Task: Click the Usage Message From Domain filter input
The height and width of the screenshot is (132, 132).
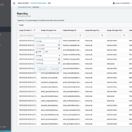Action: click(x=92, y=35)
